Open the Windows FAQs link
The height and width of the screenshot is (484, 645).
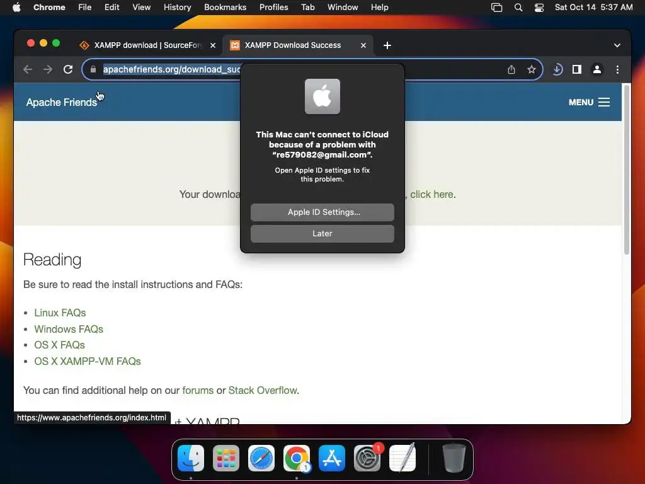coord(69,329)
